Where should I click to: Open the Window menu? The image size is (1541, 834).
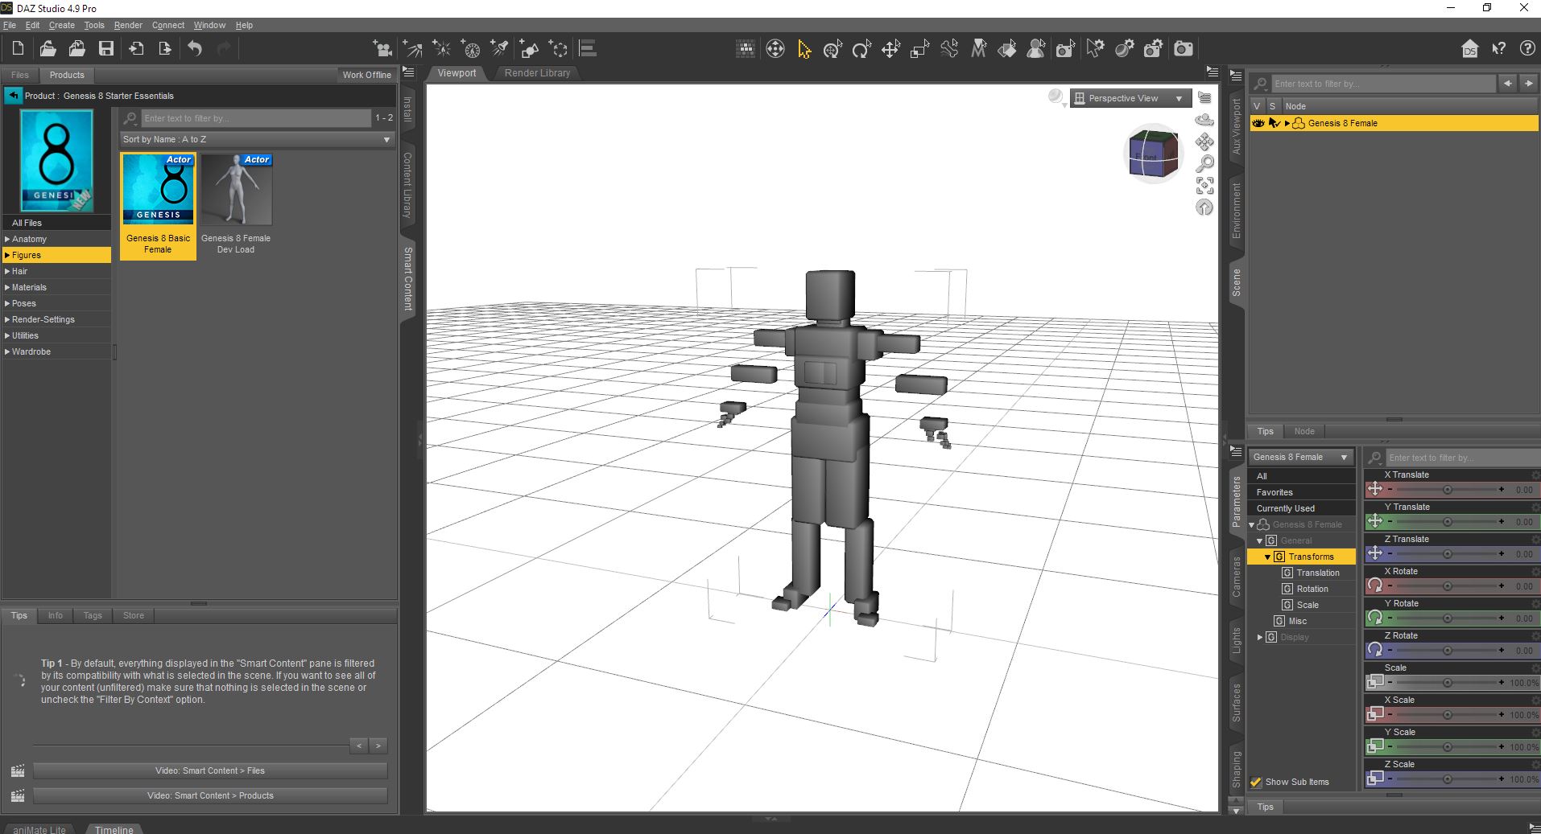[x=209, y=25]
